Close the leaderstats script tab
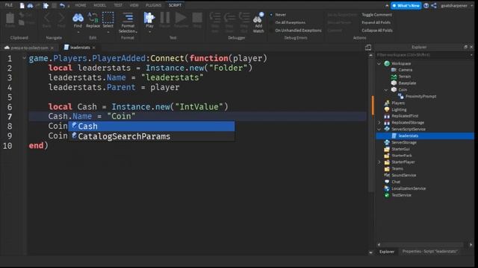 94,48
